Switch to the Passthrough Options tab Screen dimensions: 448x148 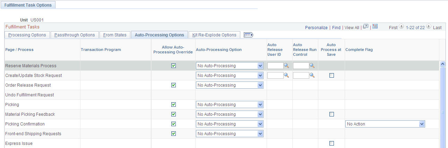click(75, 35)
